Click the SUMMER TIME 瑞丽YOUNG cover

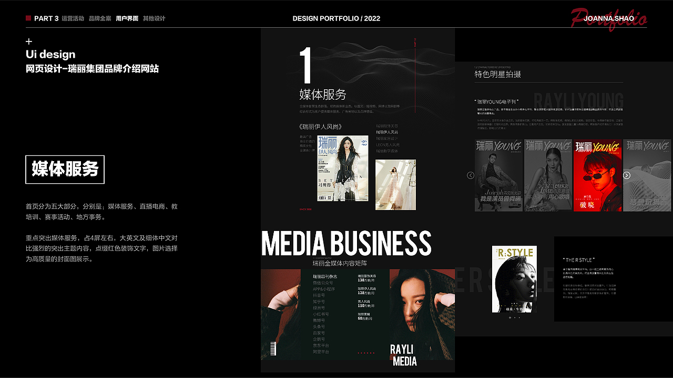click(548, 175)
